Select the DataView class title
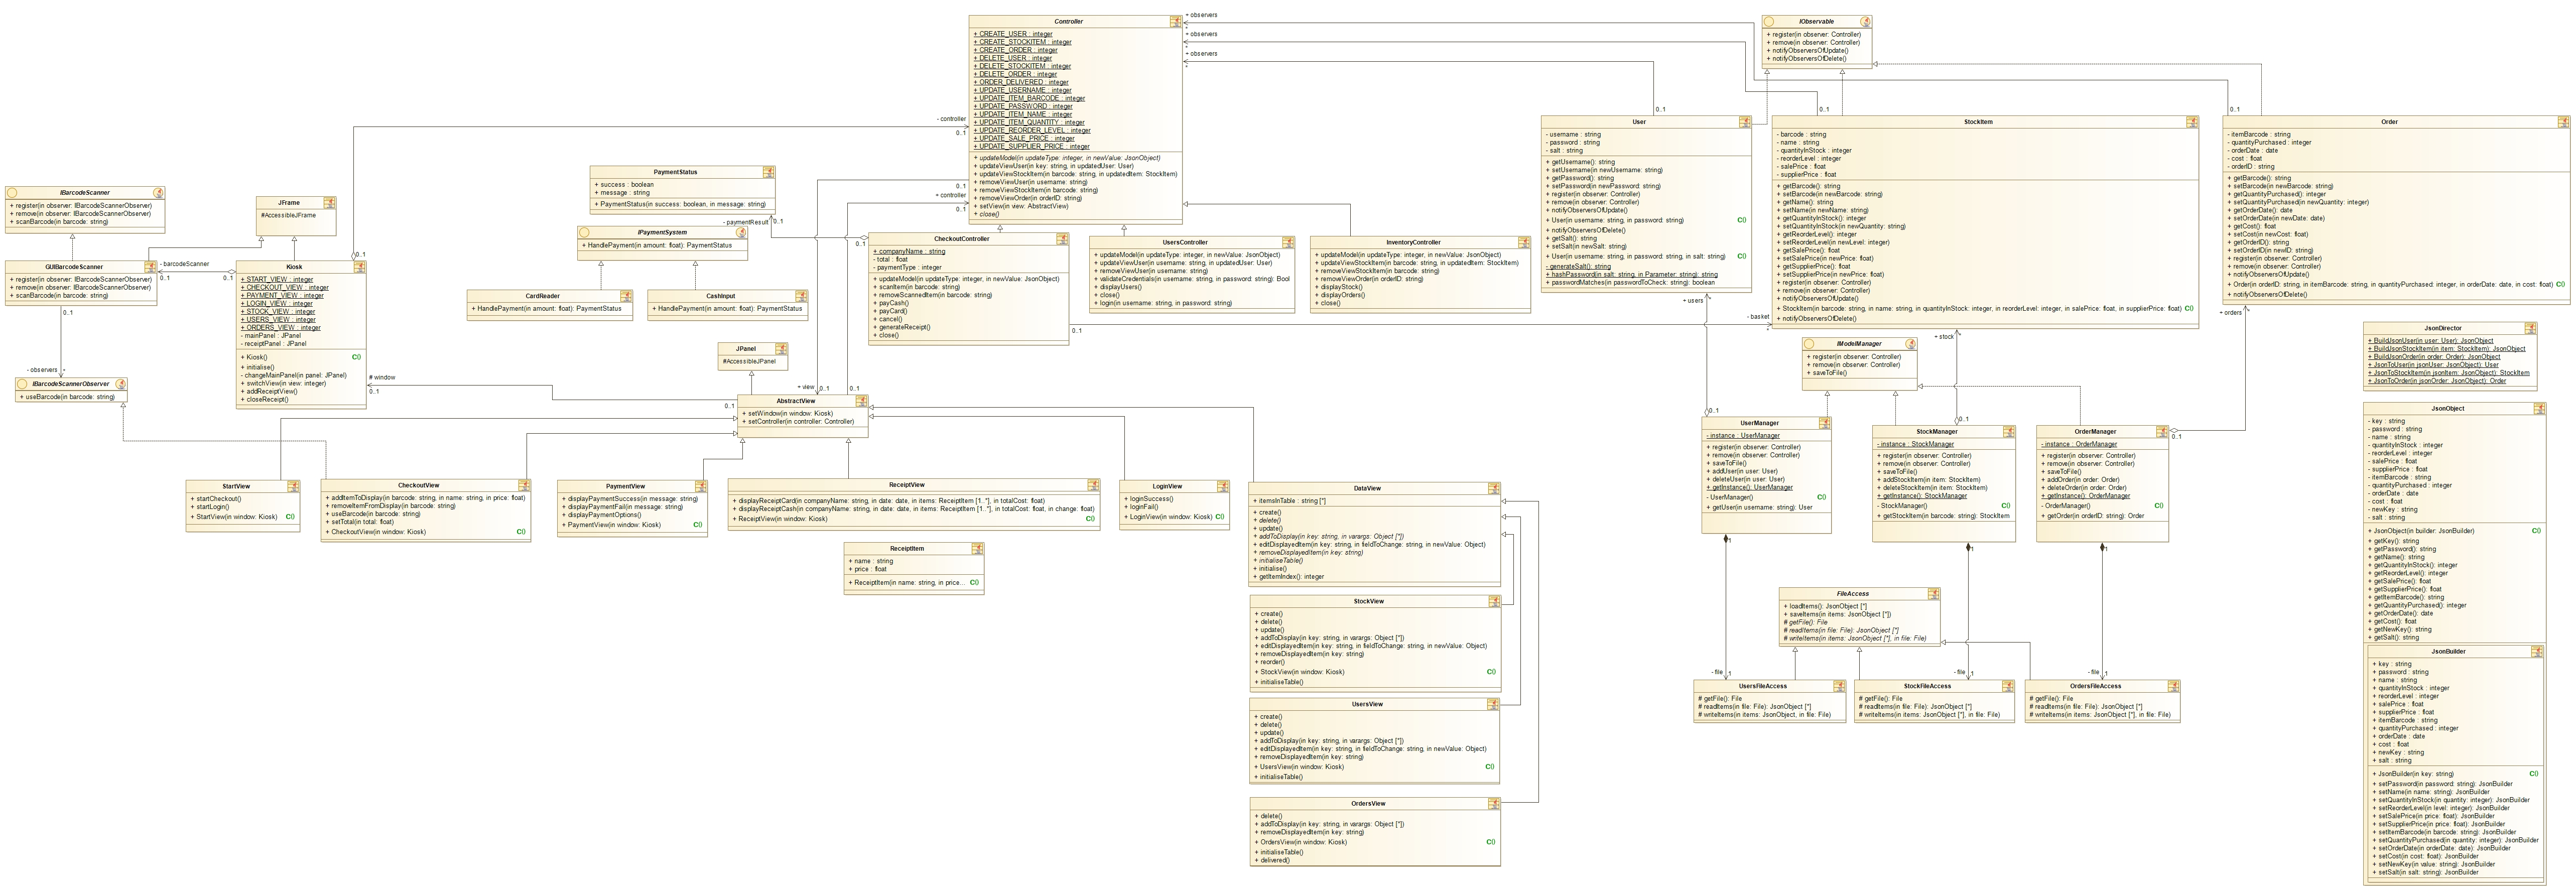The image size is (2576, 891). [x=1367, y=489]
